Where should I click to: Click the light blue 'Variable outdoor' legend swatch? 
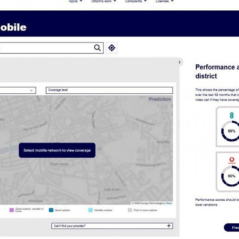(90, 210)
